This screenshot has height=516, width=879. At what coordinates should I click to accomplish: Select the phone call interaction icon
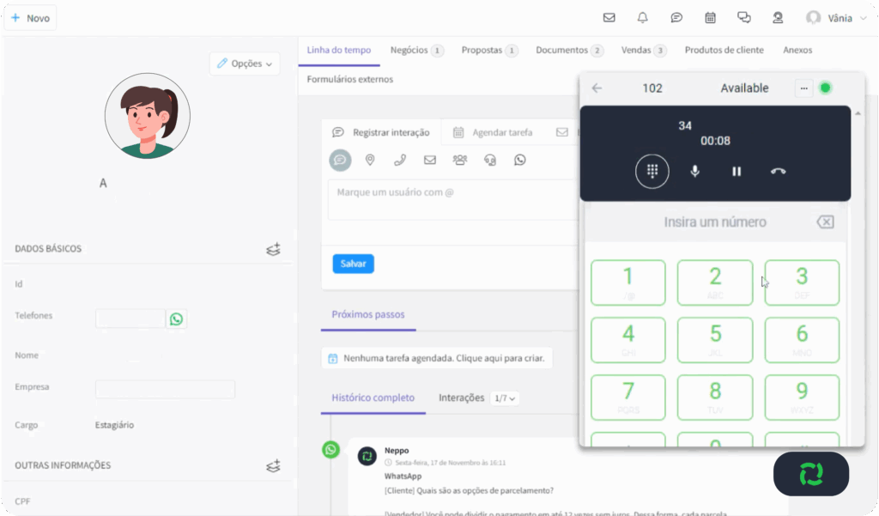pos(400,161)
